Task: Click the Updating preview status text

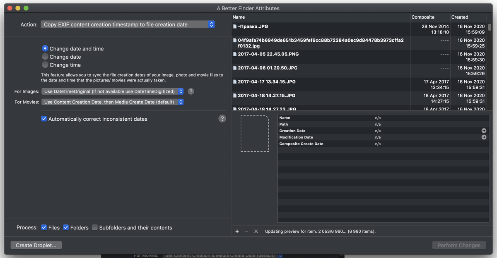Action: point(320,232)
